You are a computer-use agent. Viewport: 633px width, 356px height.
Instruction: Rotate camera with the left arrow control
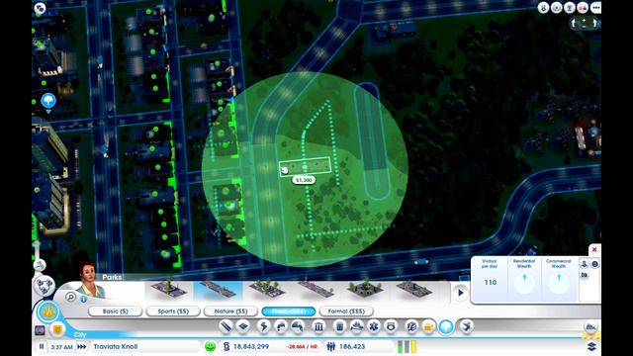pyautogui.click(x=574, y=24)
